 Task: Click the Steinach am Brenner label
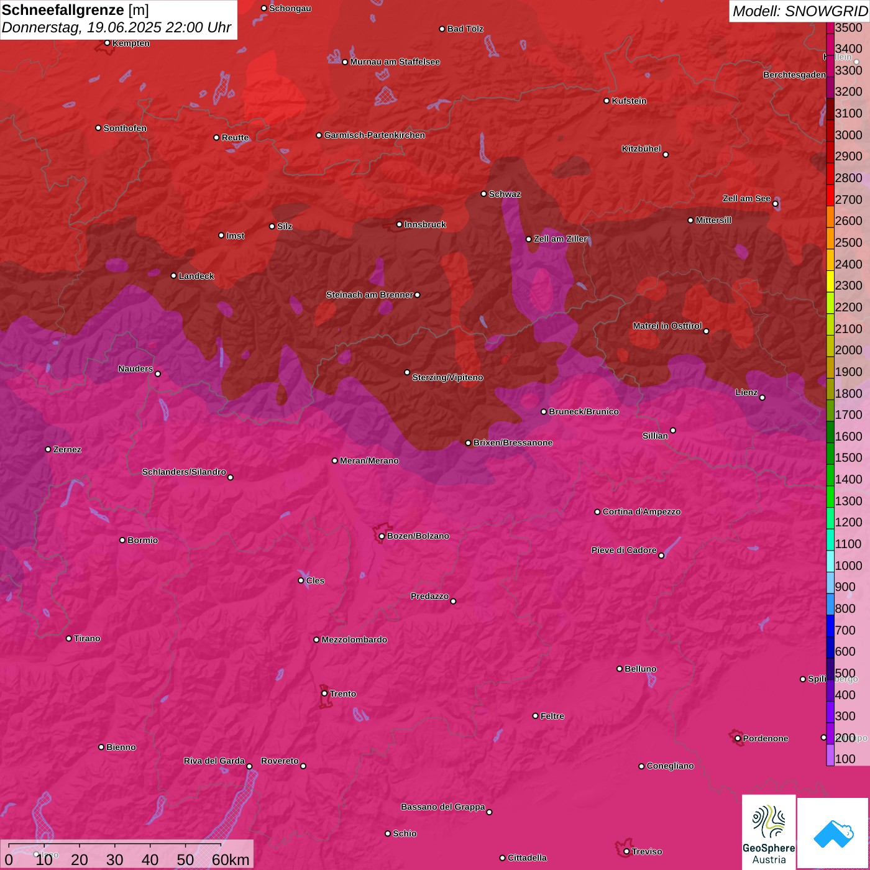pos(369,295)
